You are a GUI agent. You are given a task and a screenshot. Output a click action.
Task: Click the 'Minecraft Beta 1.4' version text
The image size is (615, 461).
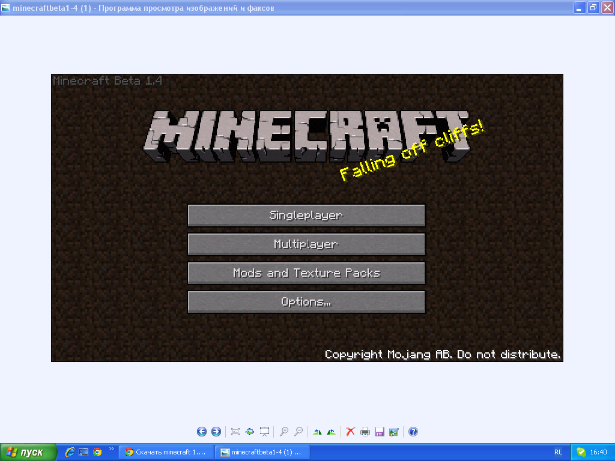(x=108, y=81)
